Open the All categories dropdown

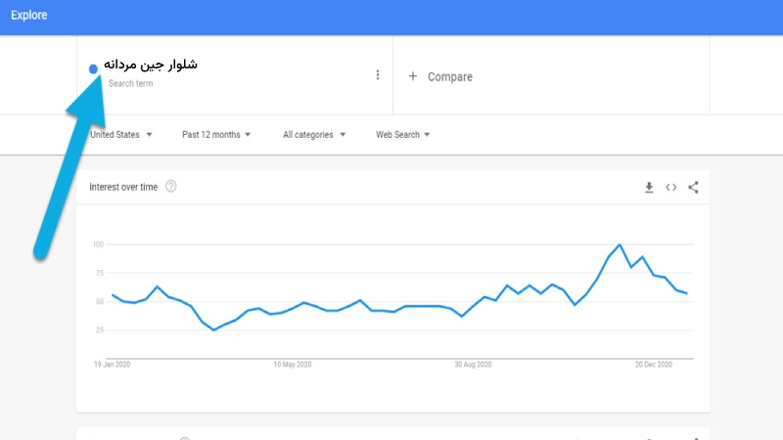click(314, 135)
